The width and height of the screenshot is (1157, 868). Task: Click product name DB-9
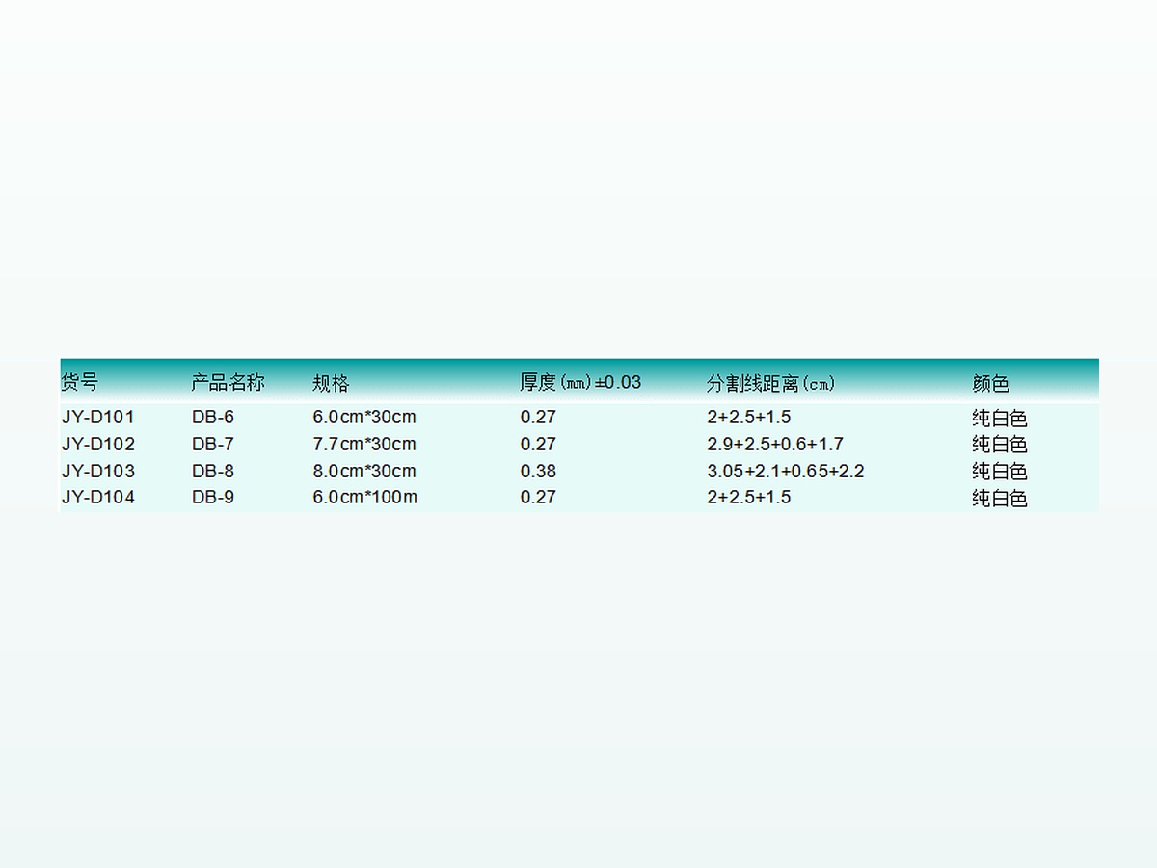(213, 498)
